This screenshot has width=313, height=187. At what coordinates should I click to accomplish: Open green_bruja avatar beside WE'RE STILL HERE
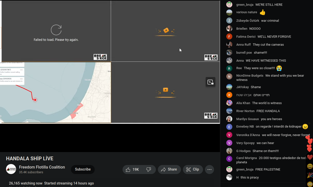pos(229,4)
